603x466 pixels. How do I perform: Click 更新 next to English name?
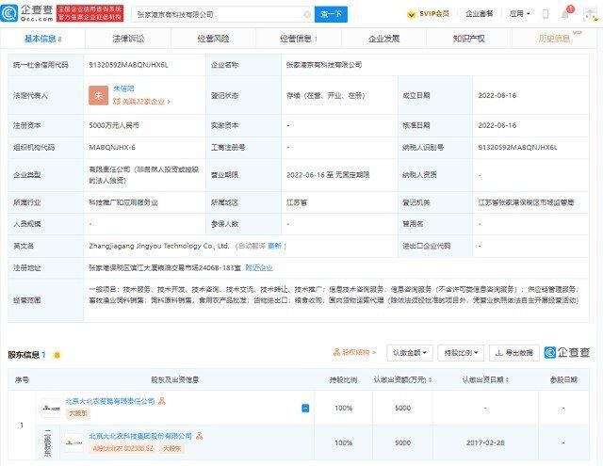tap(274, 246)
